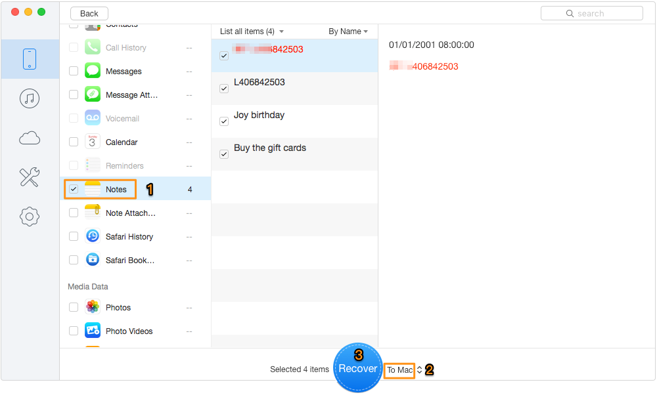Screen dimensions: 657x399
Task: Click the 01/01/2001 08:00:00 date text
Action: tap(431, 45)
